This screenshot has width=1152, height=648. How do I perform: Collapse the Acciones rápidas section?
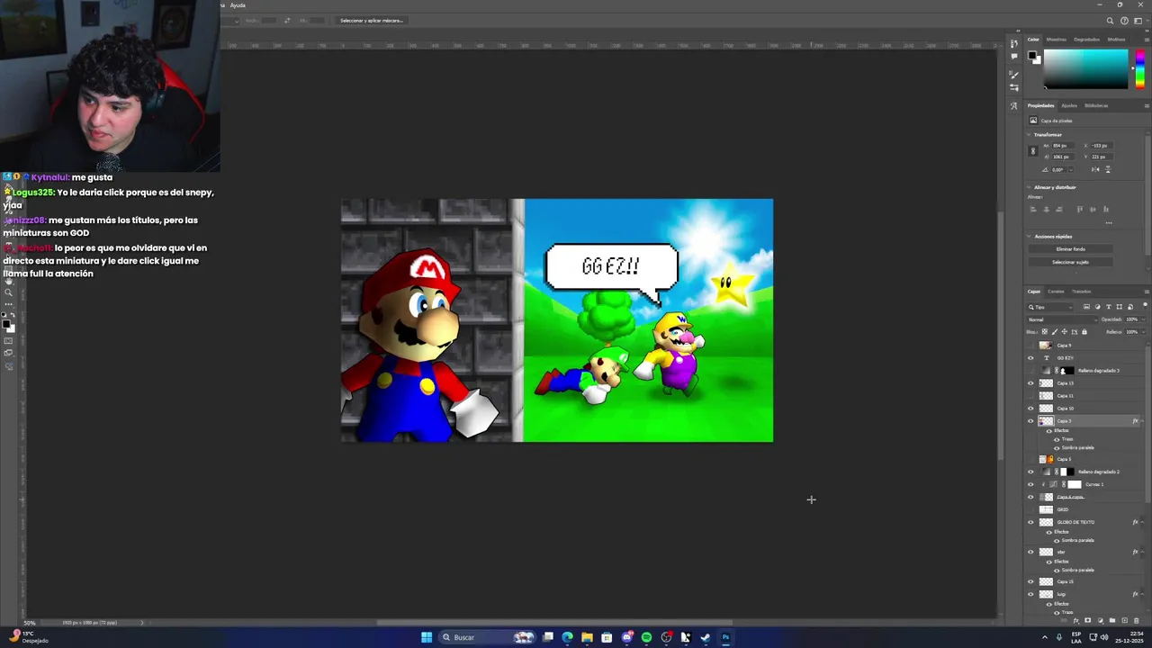coord(1029,237)
